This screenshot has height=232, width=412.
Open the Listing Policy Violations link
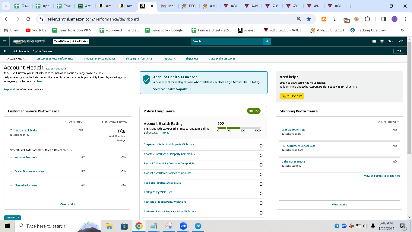pos(158,192)
